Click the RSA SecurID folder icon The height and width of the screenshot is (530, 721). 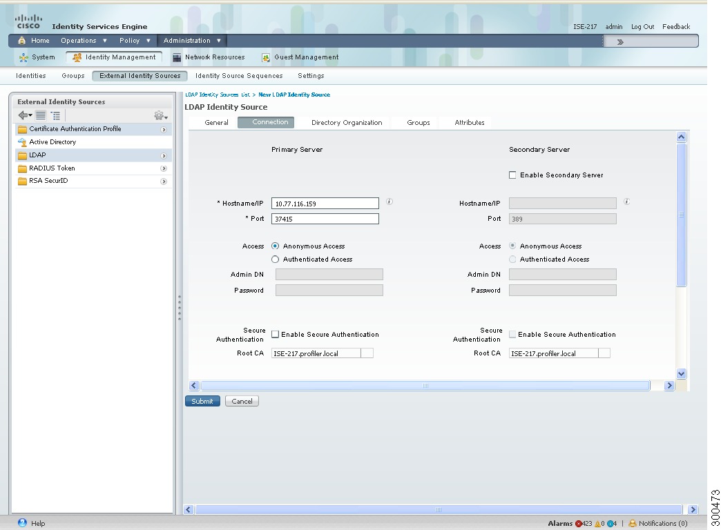coord(22,181)
